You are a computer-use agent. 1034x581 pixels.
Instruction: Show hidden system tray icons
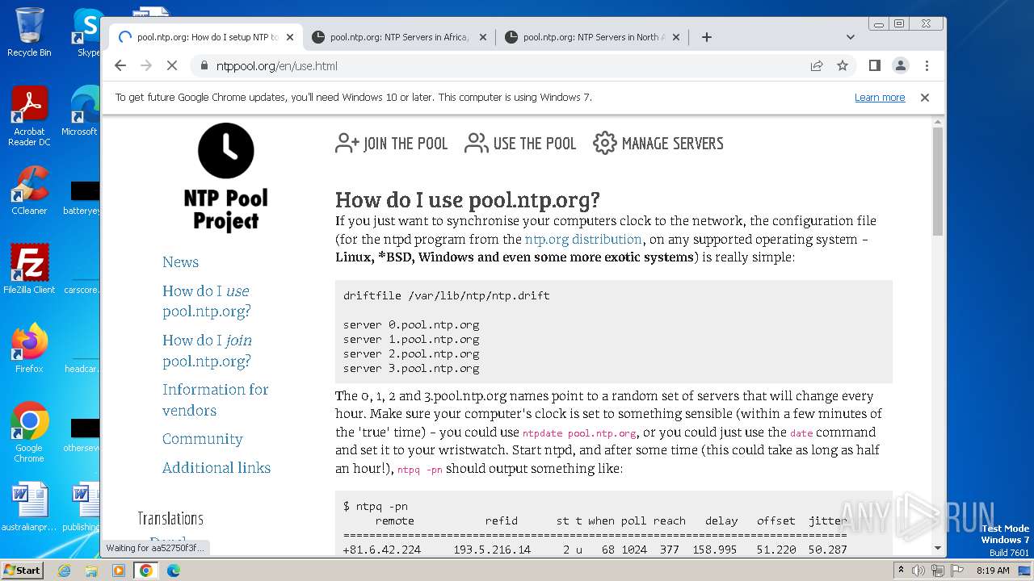902,571
